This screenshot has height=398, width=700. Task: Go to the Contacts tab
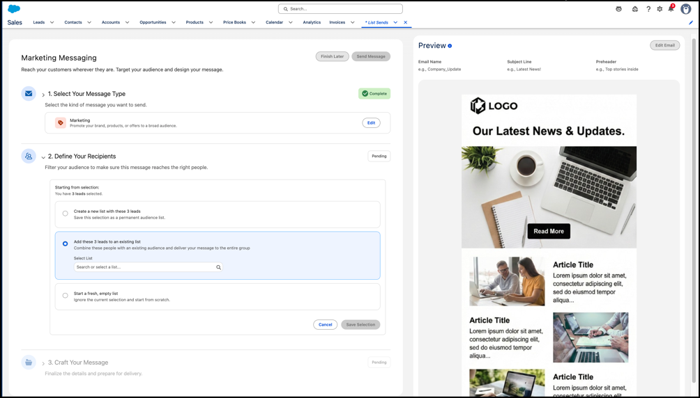pos(73,22)
